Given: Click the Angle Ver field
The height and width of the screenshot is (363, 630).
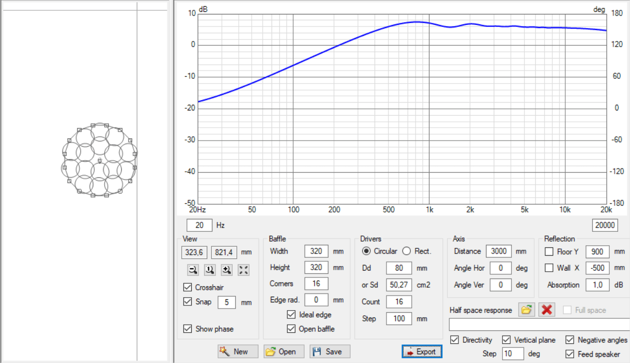Looking at the screenshot, I should pos(501,285).
